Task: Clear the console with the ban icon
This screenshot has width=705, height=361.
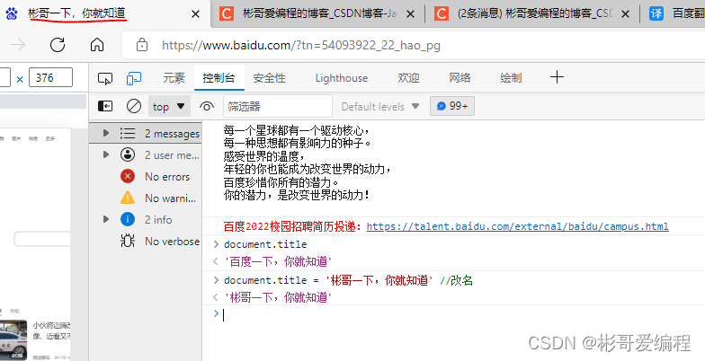Action: (134, 106)
